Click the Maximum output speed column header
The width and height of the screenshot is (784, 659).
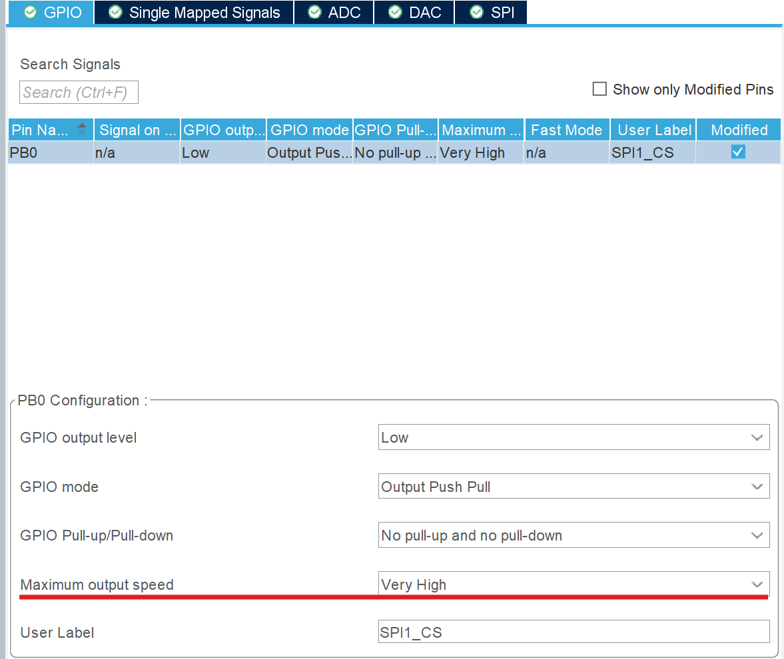coord(482,130)
